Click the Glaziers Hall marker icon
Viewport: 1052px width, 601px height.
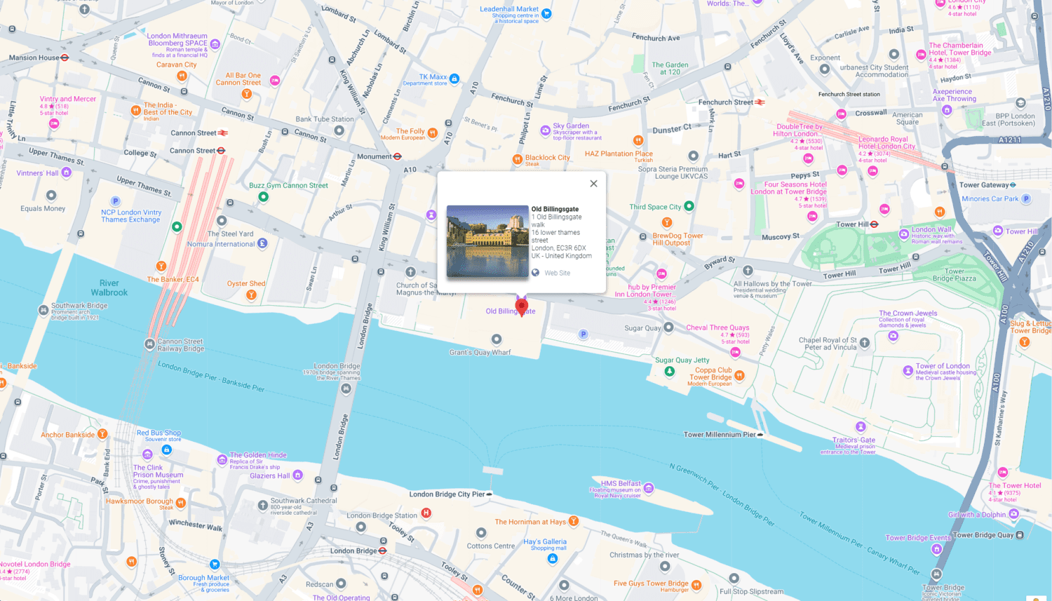[297, 475]
